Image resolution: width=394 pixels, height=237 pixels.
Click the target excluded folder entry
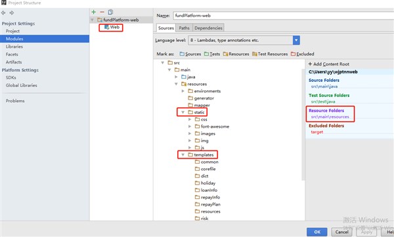(x=317, y=132)
